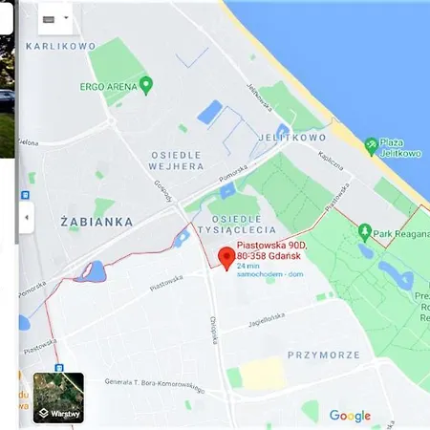Click the Piastowska 90D address label

click(x=271, y=250)
